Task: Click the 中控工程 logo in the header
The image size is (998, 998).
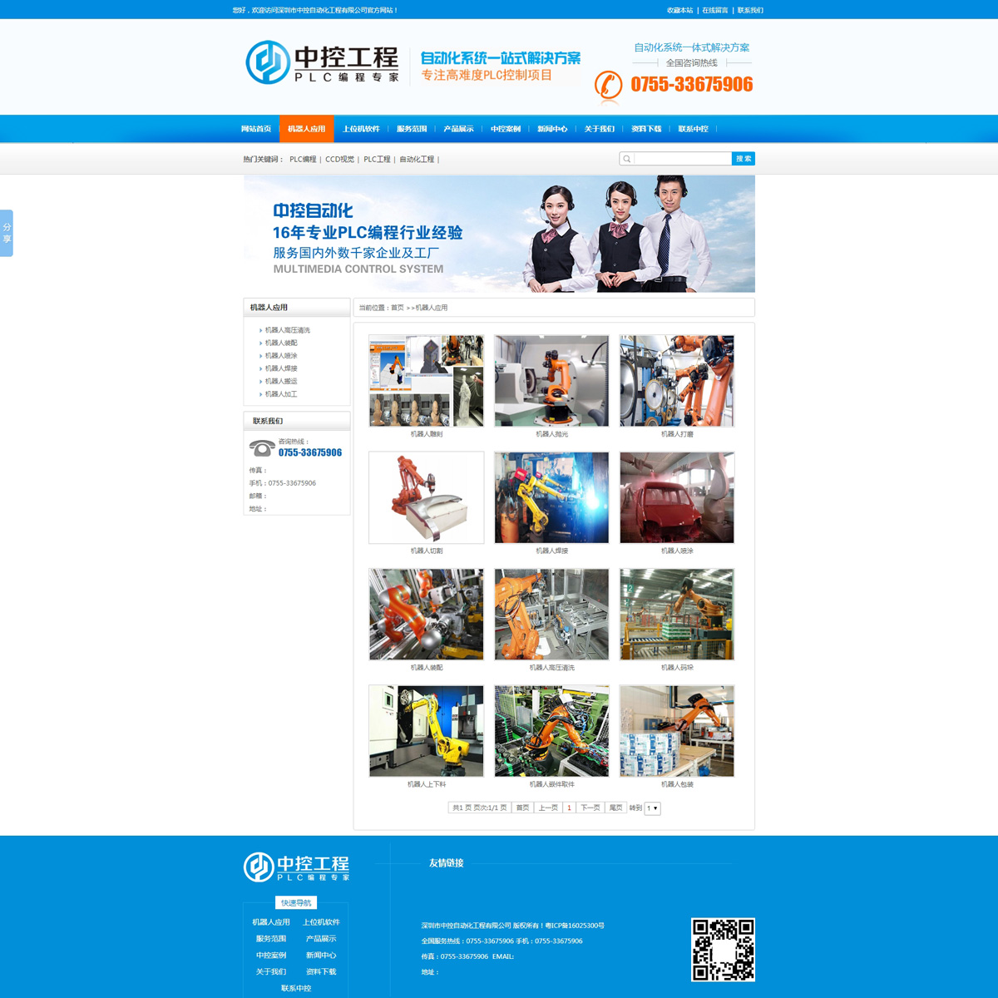Action: pyautogui.click(x=323, y=63)
